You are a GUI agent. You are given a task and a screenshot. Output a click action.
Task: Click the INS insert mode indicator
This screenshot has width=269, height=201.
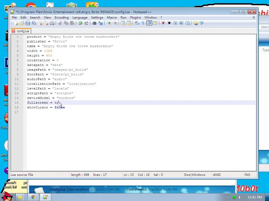coord(247,175)
